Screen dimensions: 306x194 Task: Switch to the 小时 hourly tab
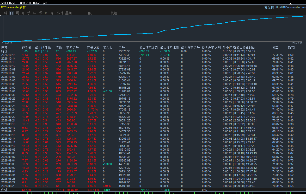click(60, 13)
